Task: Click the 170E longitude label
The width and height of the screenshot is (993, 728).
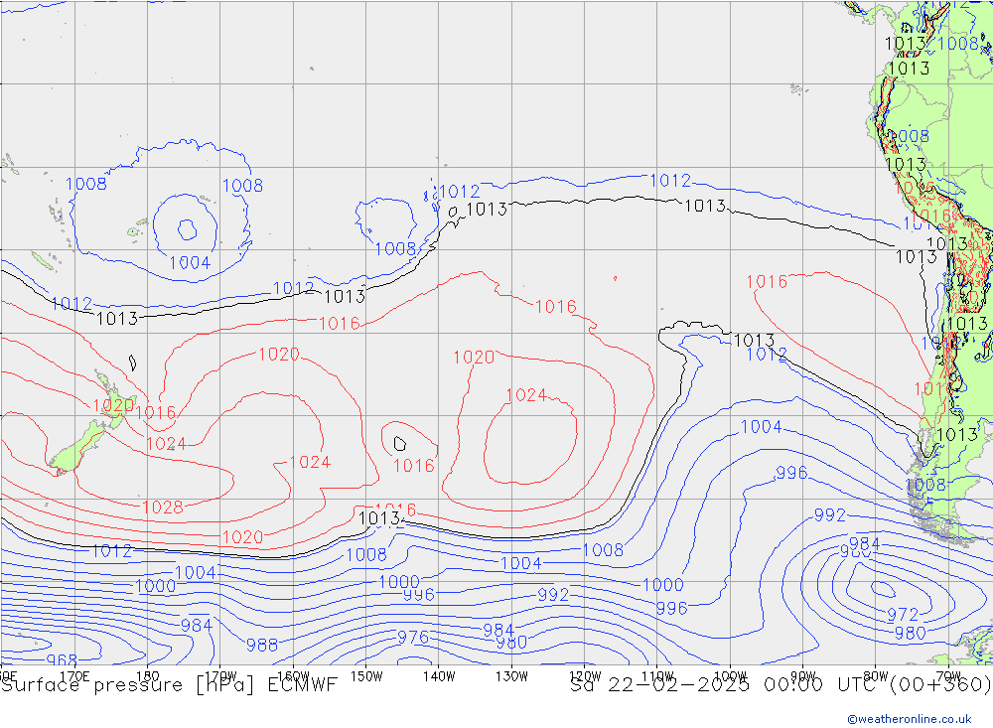Action: (x=74, y=676)
